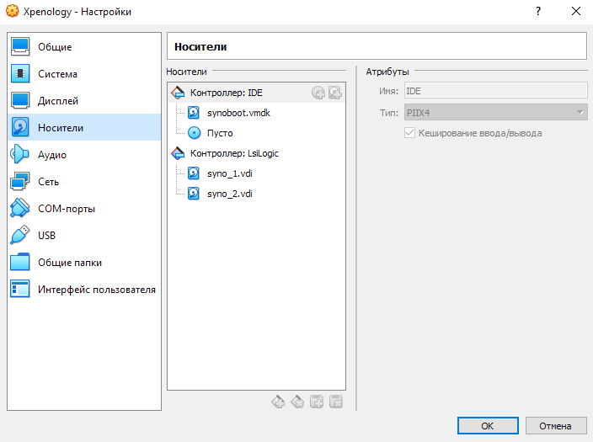Screen dimensions: 593x442
Task: Click the Общие папки folder icon
Action: [x=20, y=262]
